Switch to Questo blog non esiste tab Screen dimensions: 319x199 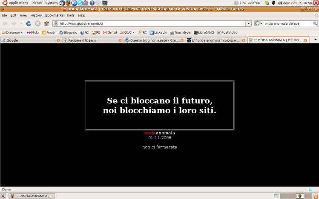pos(155,40)
